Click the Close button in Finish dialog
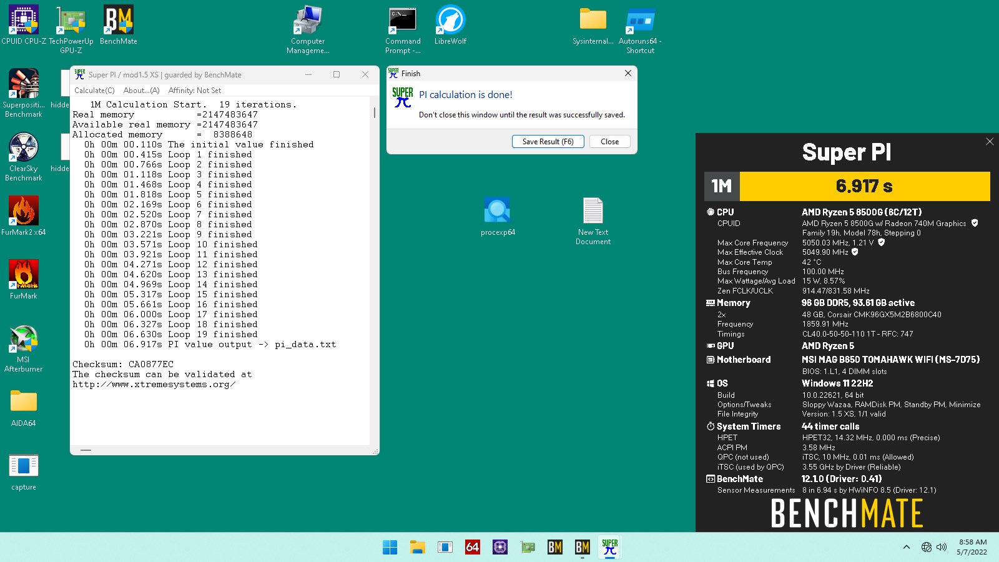The height and width of the screenshot is (562, 999). (x=609, y=142)
